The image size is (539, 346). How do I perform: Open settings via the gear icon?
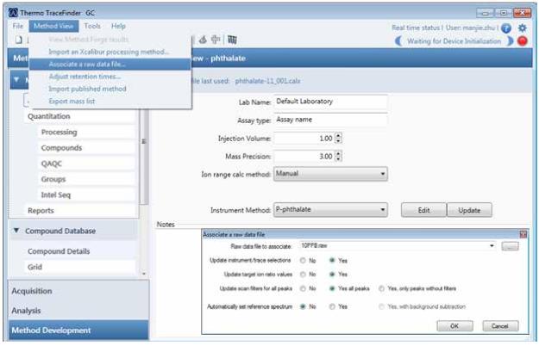pos(522,28)
